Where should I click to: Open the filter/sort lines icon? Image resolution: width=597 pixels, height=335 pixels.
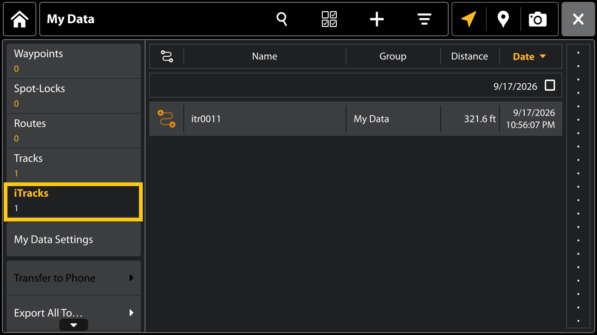coord(424,19)
